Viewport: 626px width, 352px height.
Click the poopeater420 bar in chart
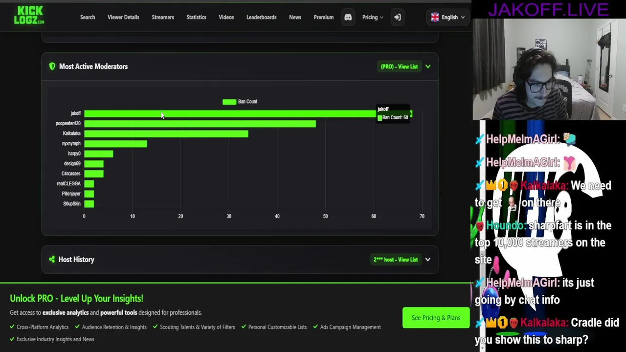[200, 124]
